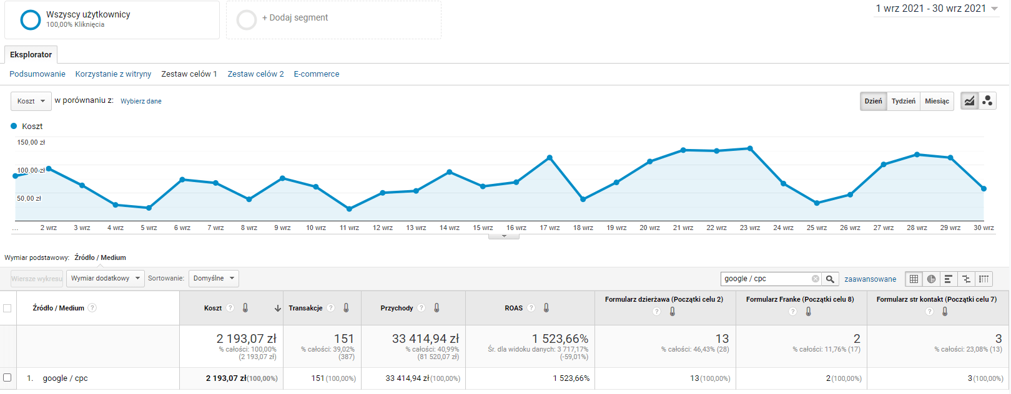Switch the chart to Tydzień interval
Image resolution: width=1011 pixels, height=394 pixels.
tap(903, 101)
